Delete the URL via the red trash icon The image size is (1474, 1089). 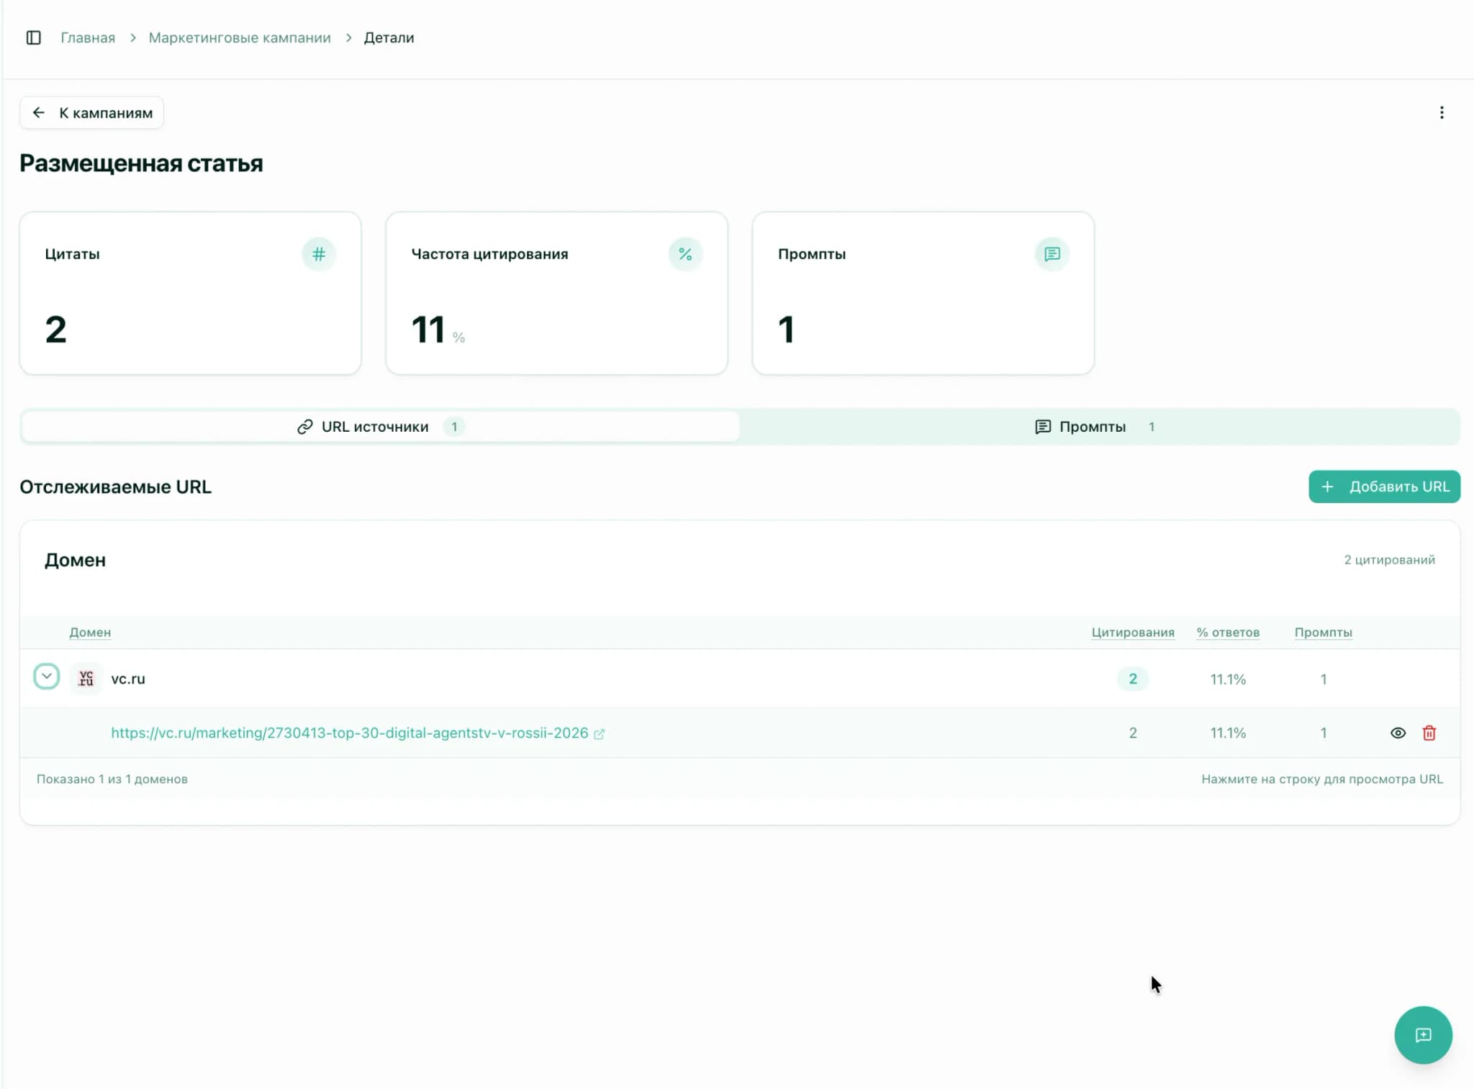coord(1429,733)
